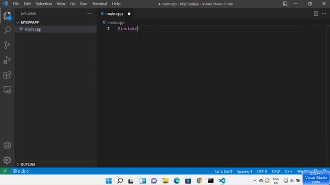
Task: Change the UTF-8 file encoding
Action: [262, 171]
